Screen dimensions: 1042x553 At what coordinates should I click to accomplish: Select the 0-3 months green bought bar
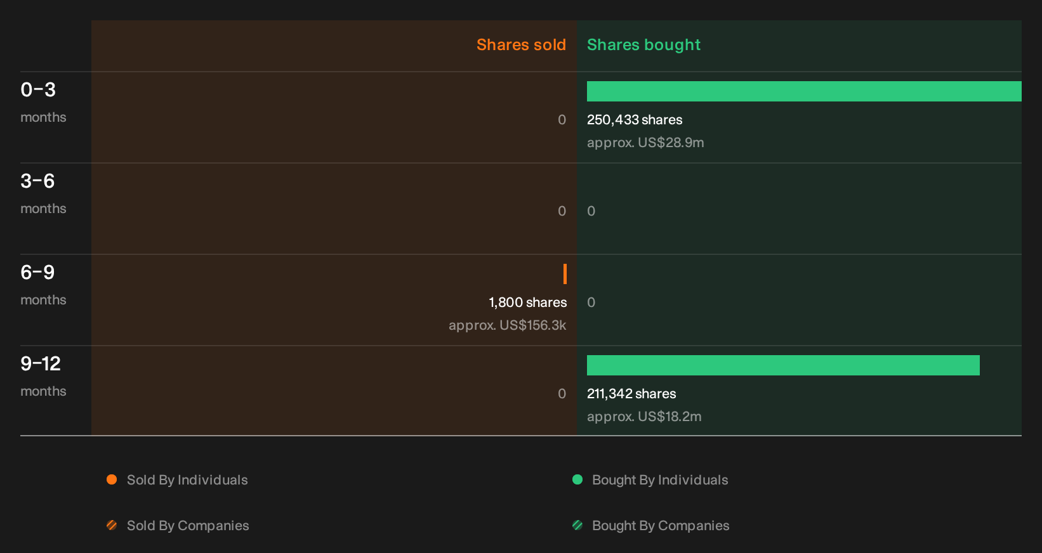[x=804, y=91]
